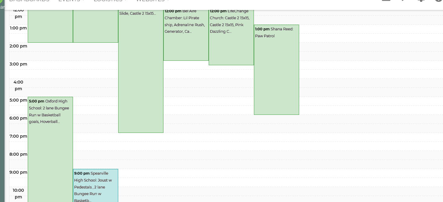
Task: Click the 10:00 pm time label
Action: coord(18,193)
